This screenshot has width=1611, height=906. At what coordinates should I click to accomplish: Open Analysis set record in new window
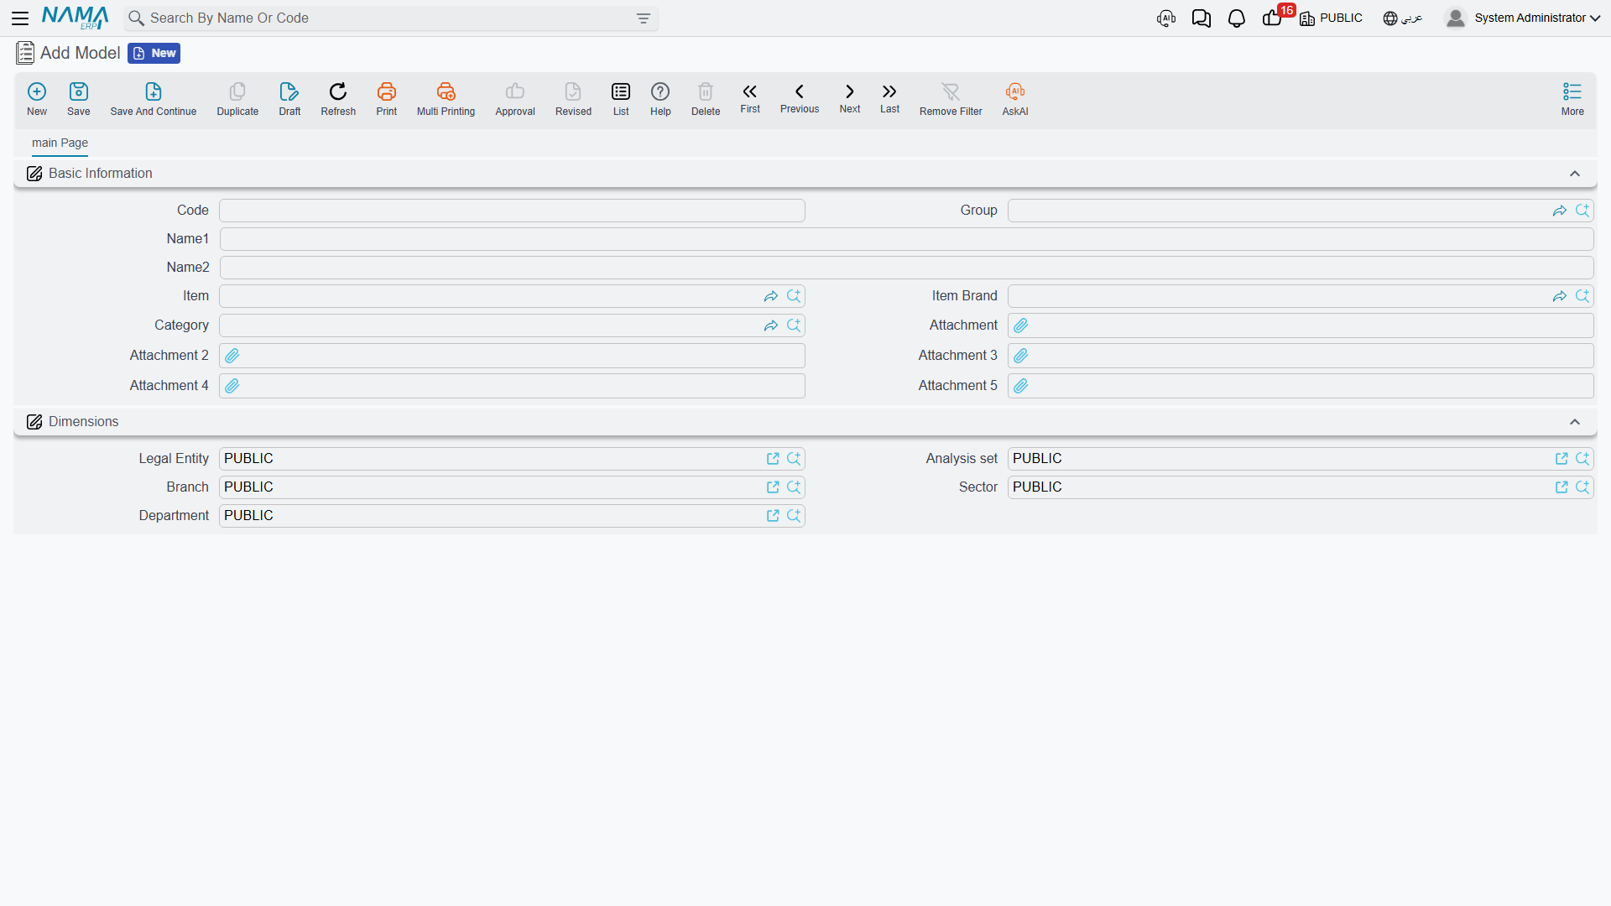click(1561, 459)
